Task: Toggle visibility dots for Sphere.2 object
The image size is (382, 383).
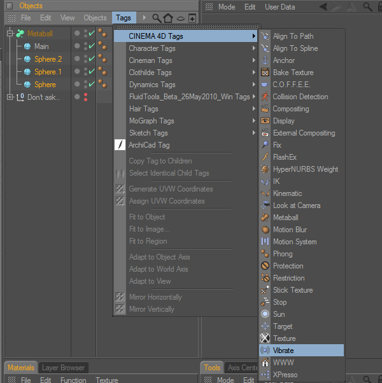Action: [85, 59]
